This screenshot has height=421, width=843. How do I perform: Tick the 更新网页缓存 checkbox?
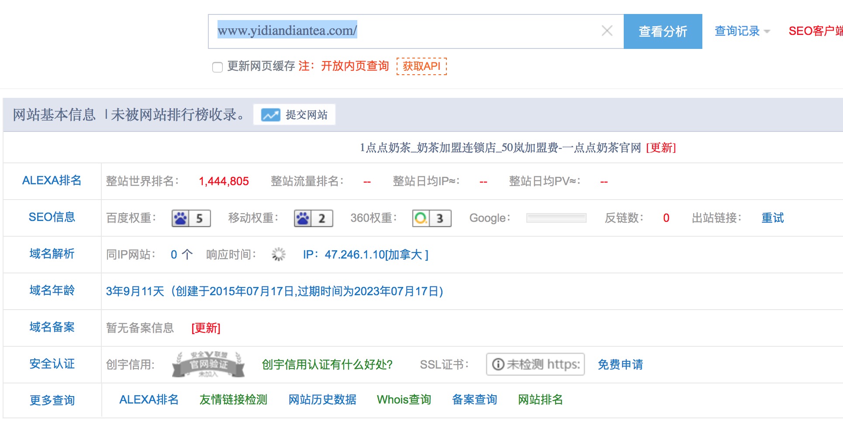[x=217, y=67]
